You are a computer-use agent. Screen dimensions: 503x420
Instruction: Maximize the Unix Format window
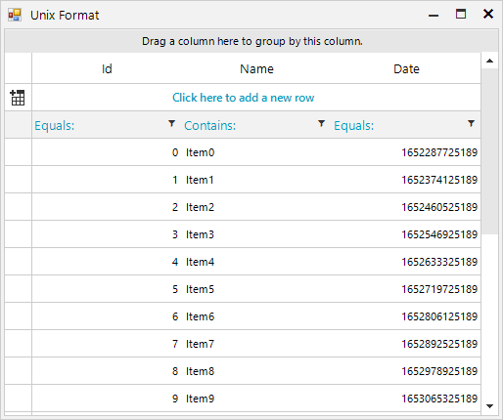[461, 14]
